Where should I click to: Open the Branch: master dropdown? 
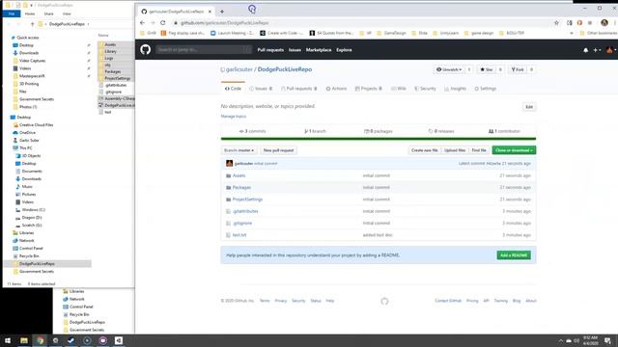[239, 150]
